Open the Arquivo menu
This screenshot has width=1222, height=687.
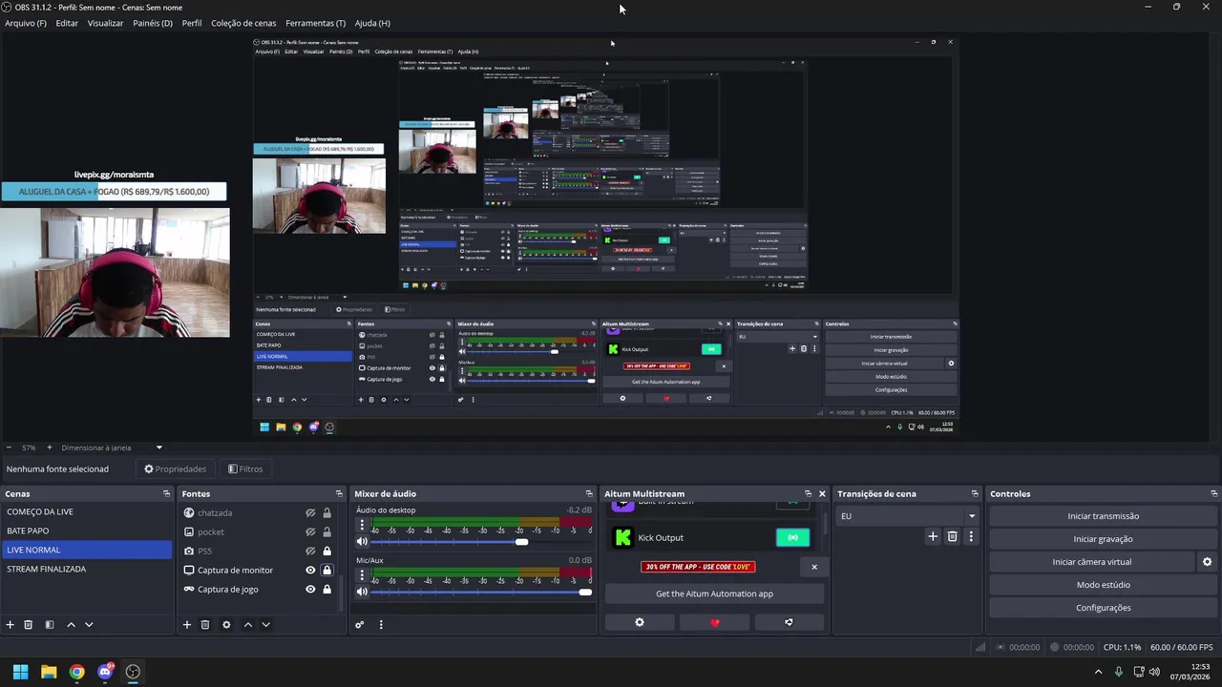[x=26, y=23]
